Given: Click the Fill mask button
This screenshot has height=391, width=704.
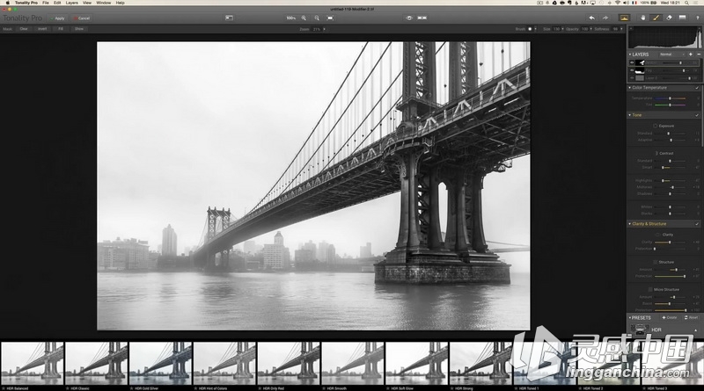Looking at the screenshot, I should click(61, 29).
